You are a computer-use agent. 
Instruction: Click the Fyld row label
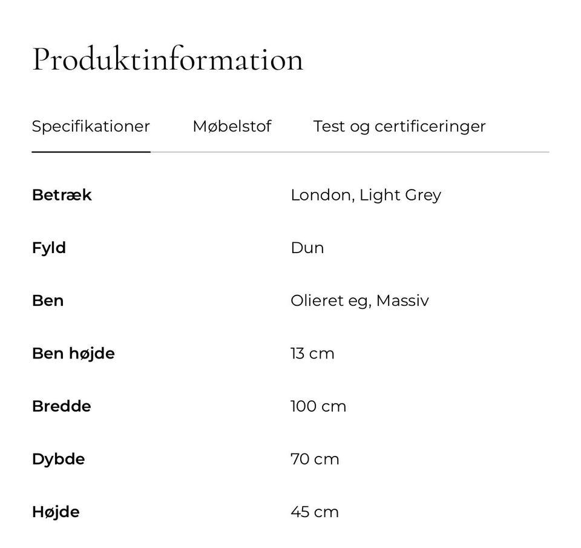point(49,248)
